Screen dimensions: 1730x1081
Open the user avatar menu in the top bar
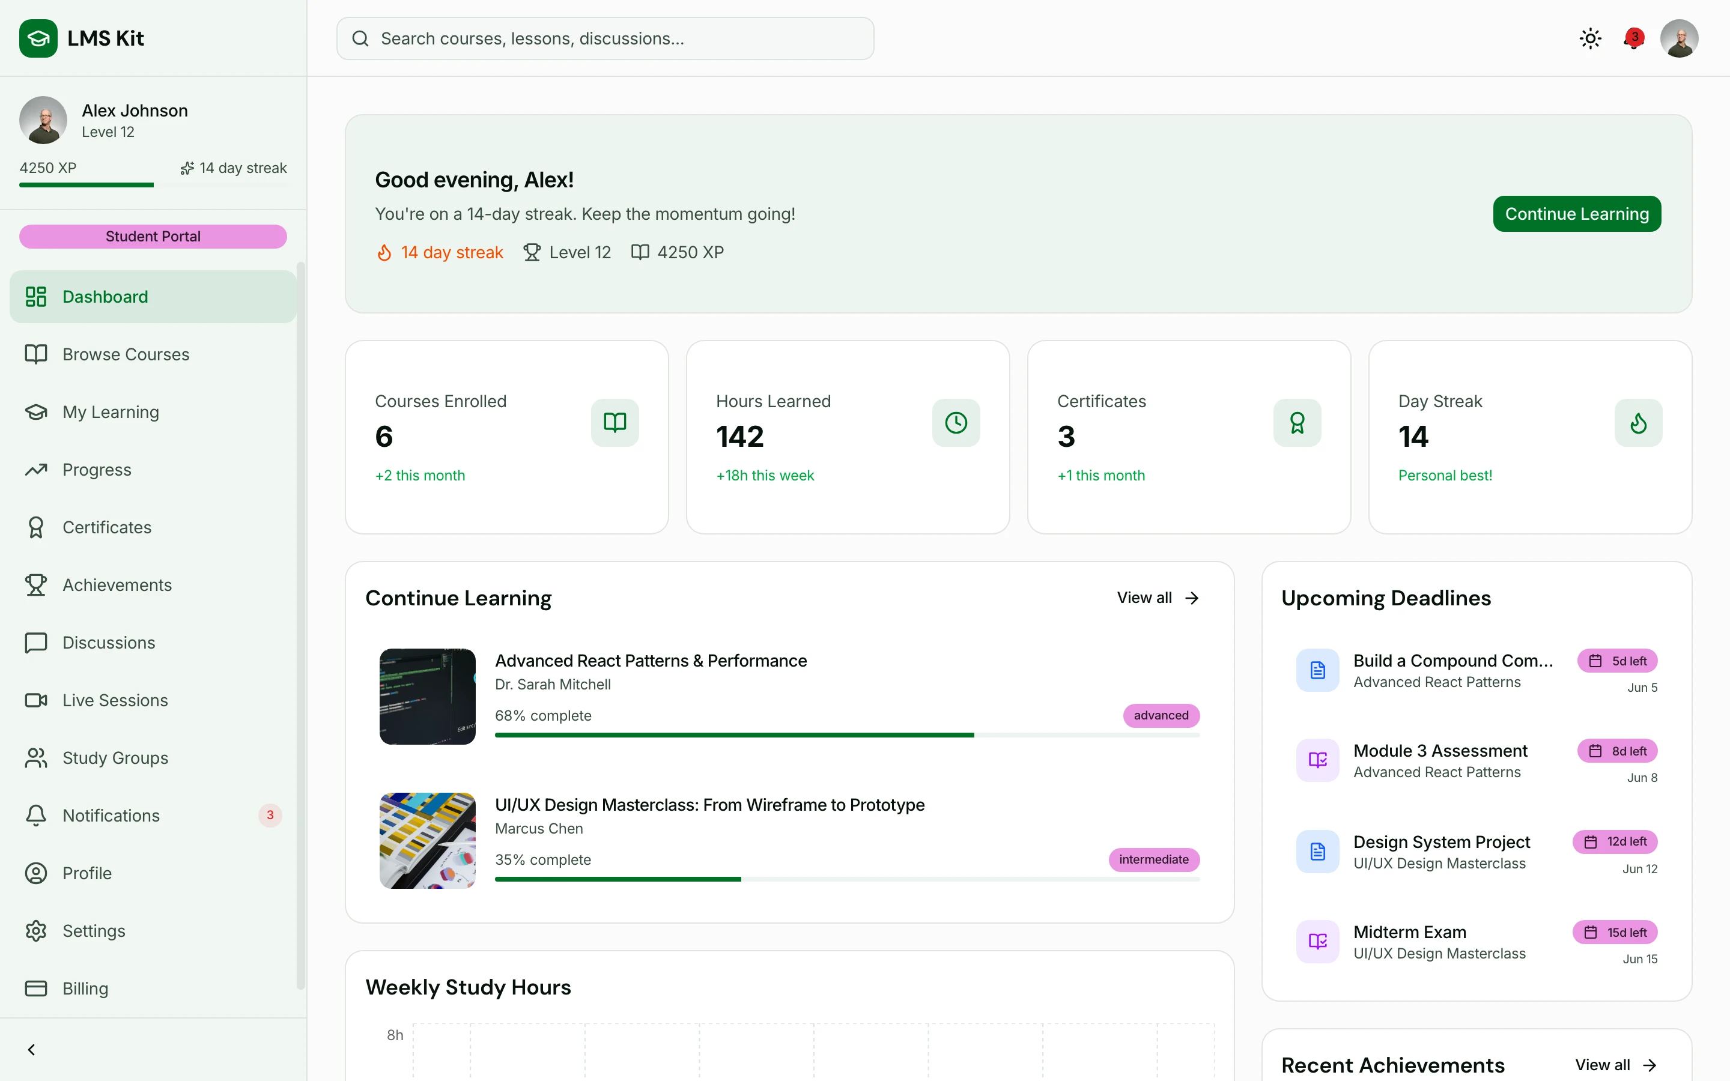[1678, 38]
